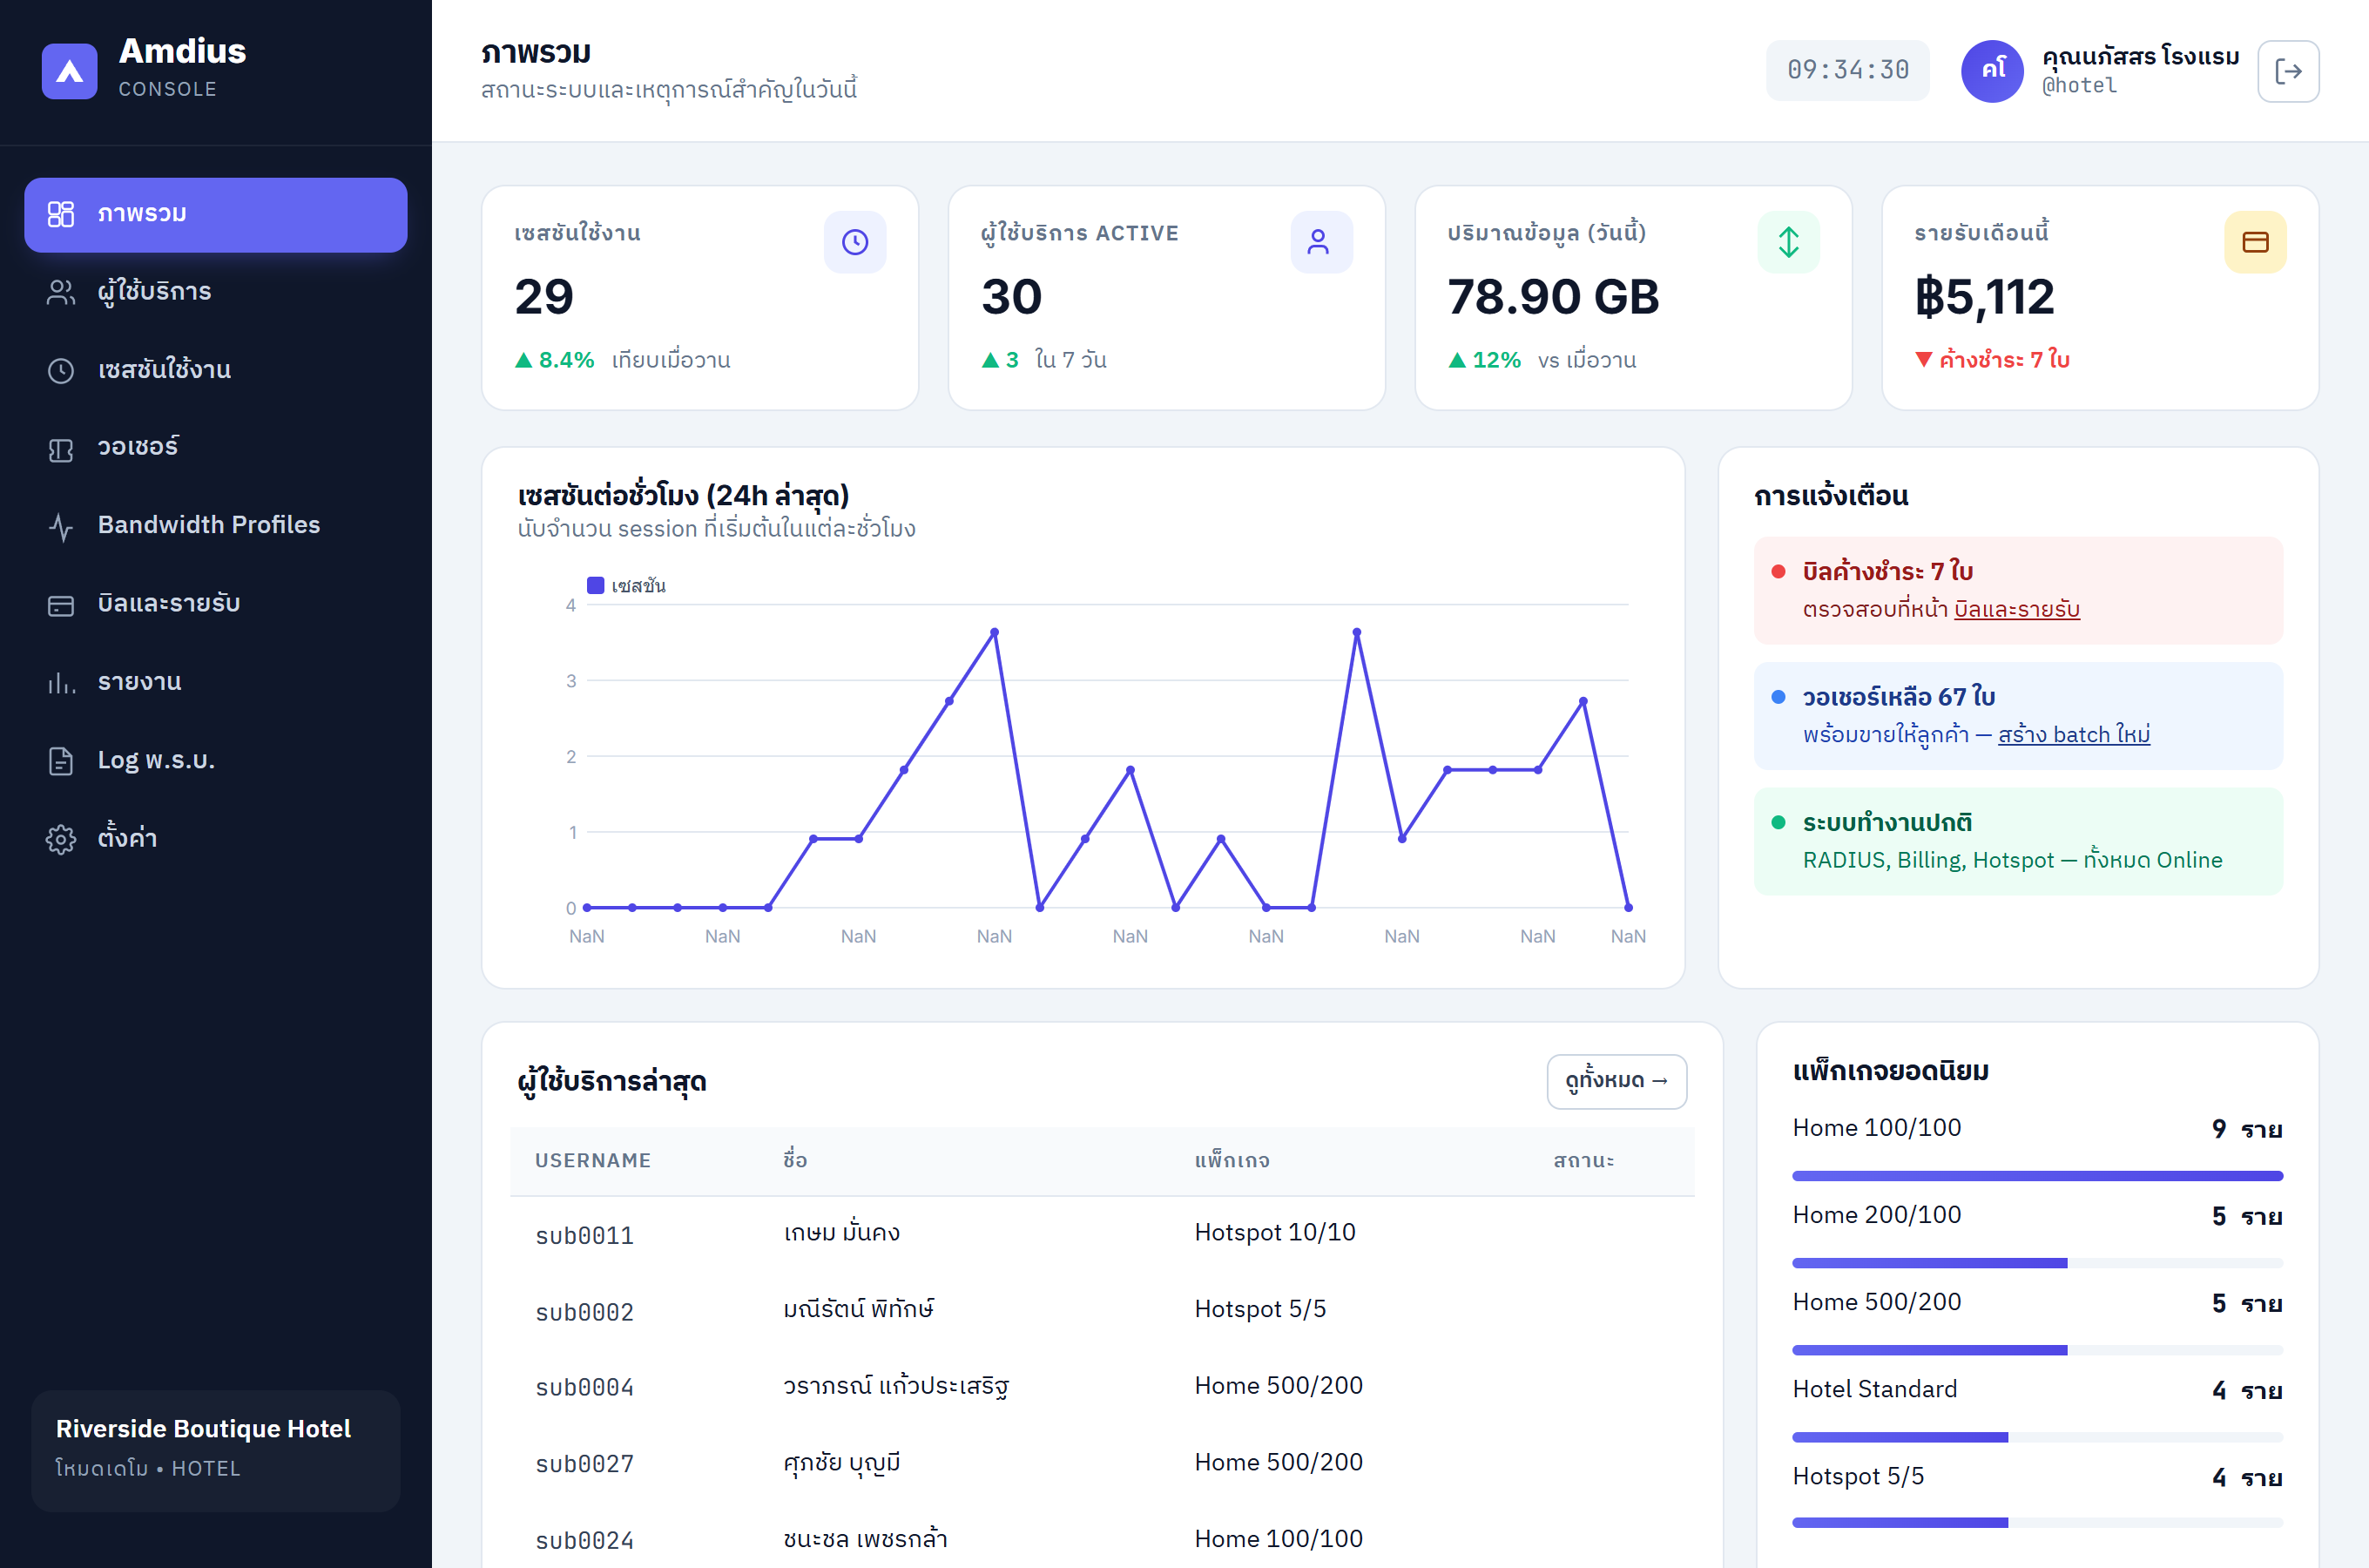The width and height of the screenshot is (2369, 1568).
Task: Click the dashboard grid icon in sidebar
Action: click(x=61, y=214)
